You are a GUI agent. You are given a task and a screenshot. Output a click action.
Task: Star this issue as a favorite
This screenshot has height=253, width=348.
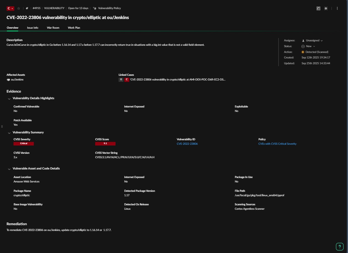click(19, 8)
